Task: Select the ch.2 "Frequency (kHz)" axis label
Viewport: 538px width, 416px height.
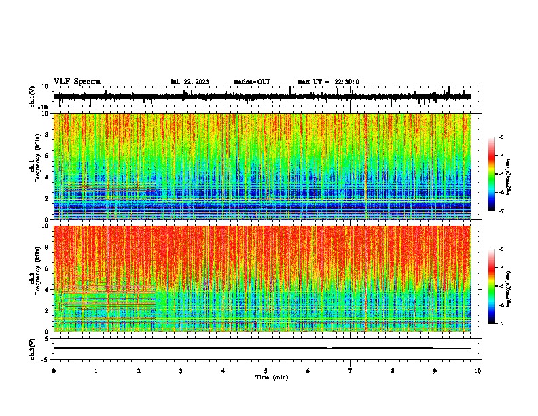Action: point(37,271)
